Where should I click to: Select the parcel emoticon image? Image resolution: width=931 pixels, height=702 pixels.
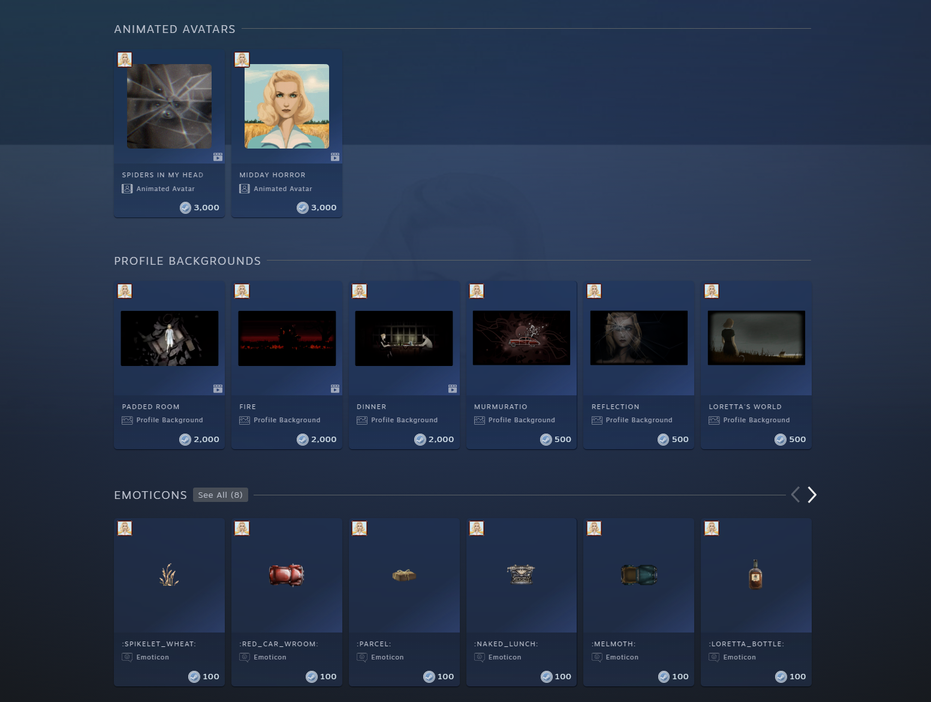pos(404,575)
